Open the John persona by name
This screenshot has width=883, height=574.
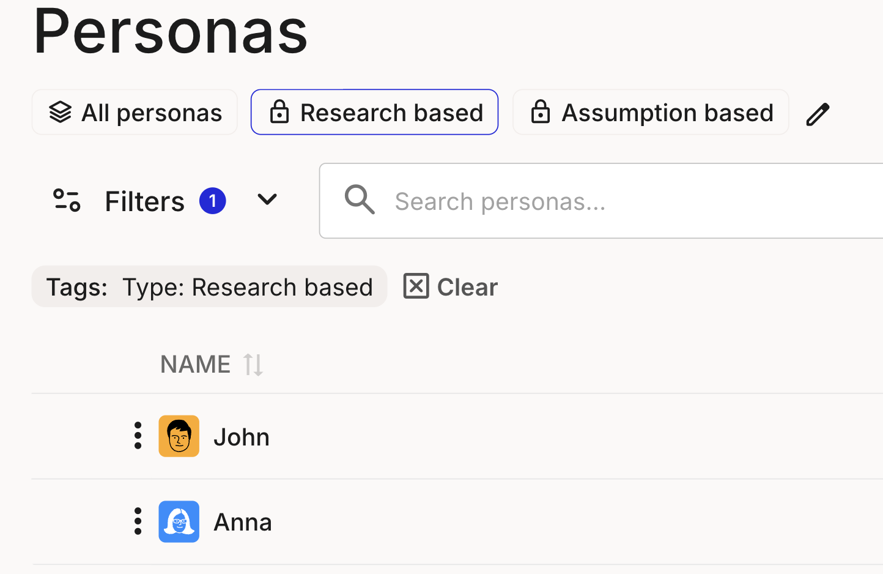[x=242, y=437]
